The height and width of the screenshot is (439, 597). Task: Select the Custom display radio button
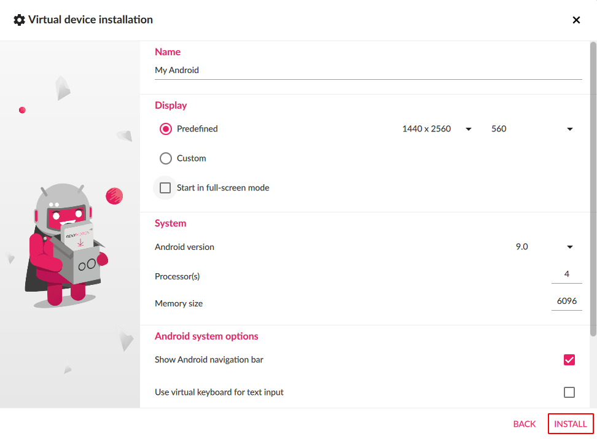pyautogui.click(x=166, y=158)
